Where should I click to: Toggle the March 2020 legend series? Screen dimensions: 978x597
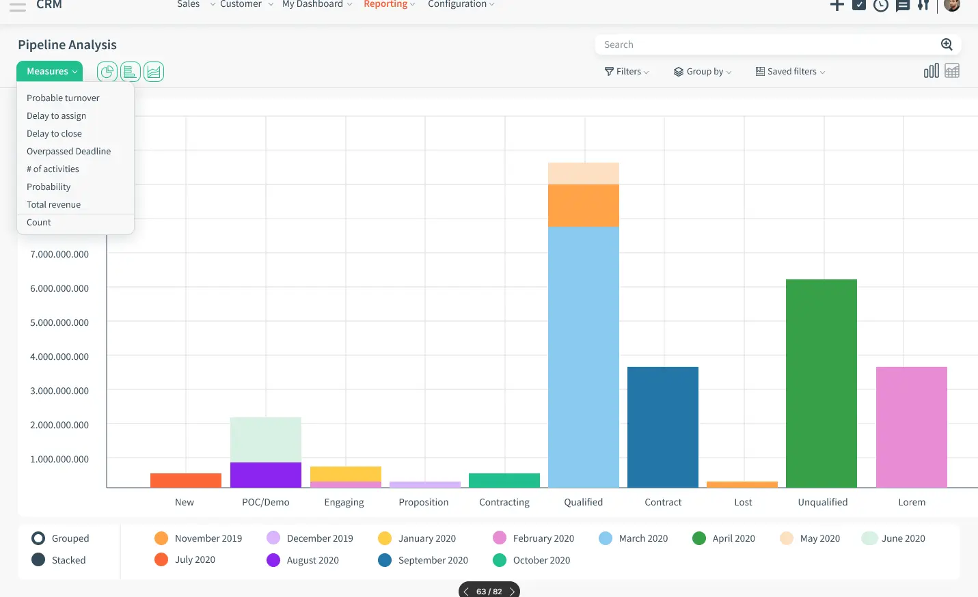pyautogui.click(x=606, y=538)
